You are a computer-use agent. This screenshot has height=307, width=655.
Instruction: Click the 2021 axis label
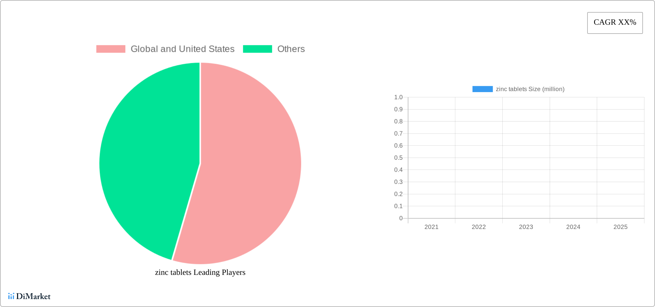pyautogui.click(x=431, y=227)
